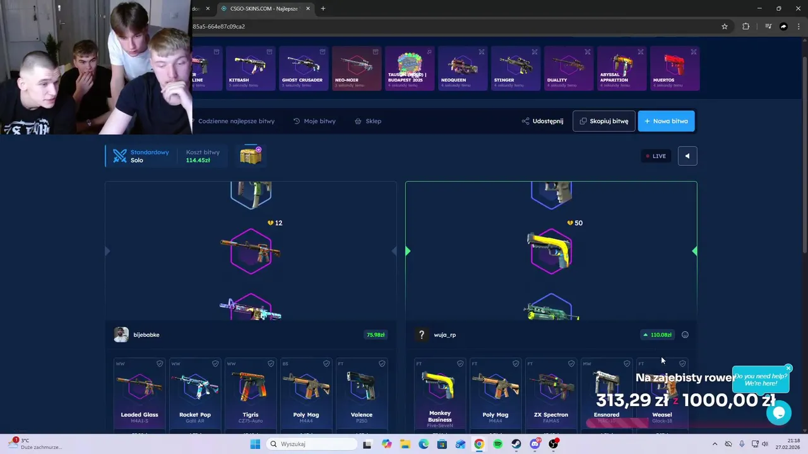
Task: Click the Skopiuj bitwę button
Action: (x=603, y=121)
